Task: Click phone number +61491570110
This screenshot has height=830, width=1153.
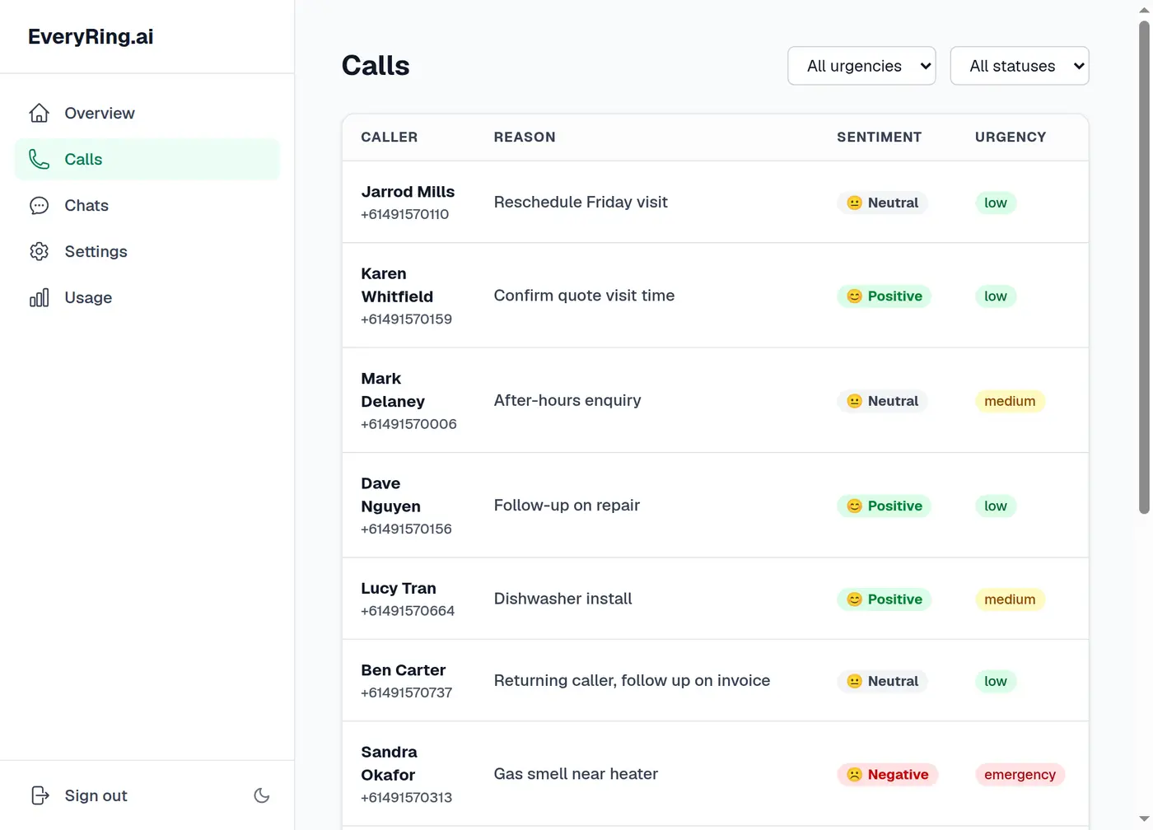Action: click(404, 214)
